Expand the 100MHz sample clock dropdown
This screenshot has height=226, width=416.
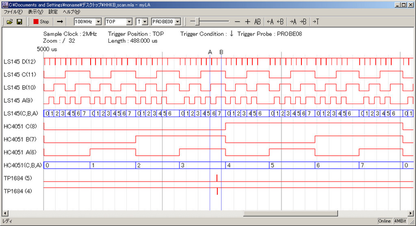(x=98, y=22)
